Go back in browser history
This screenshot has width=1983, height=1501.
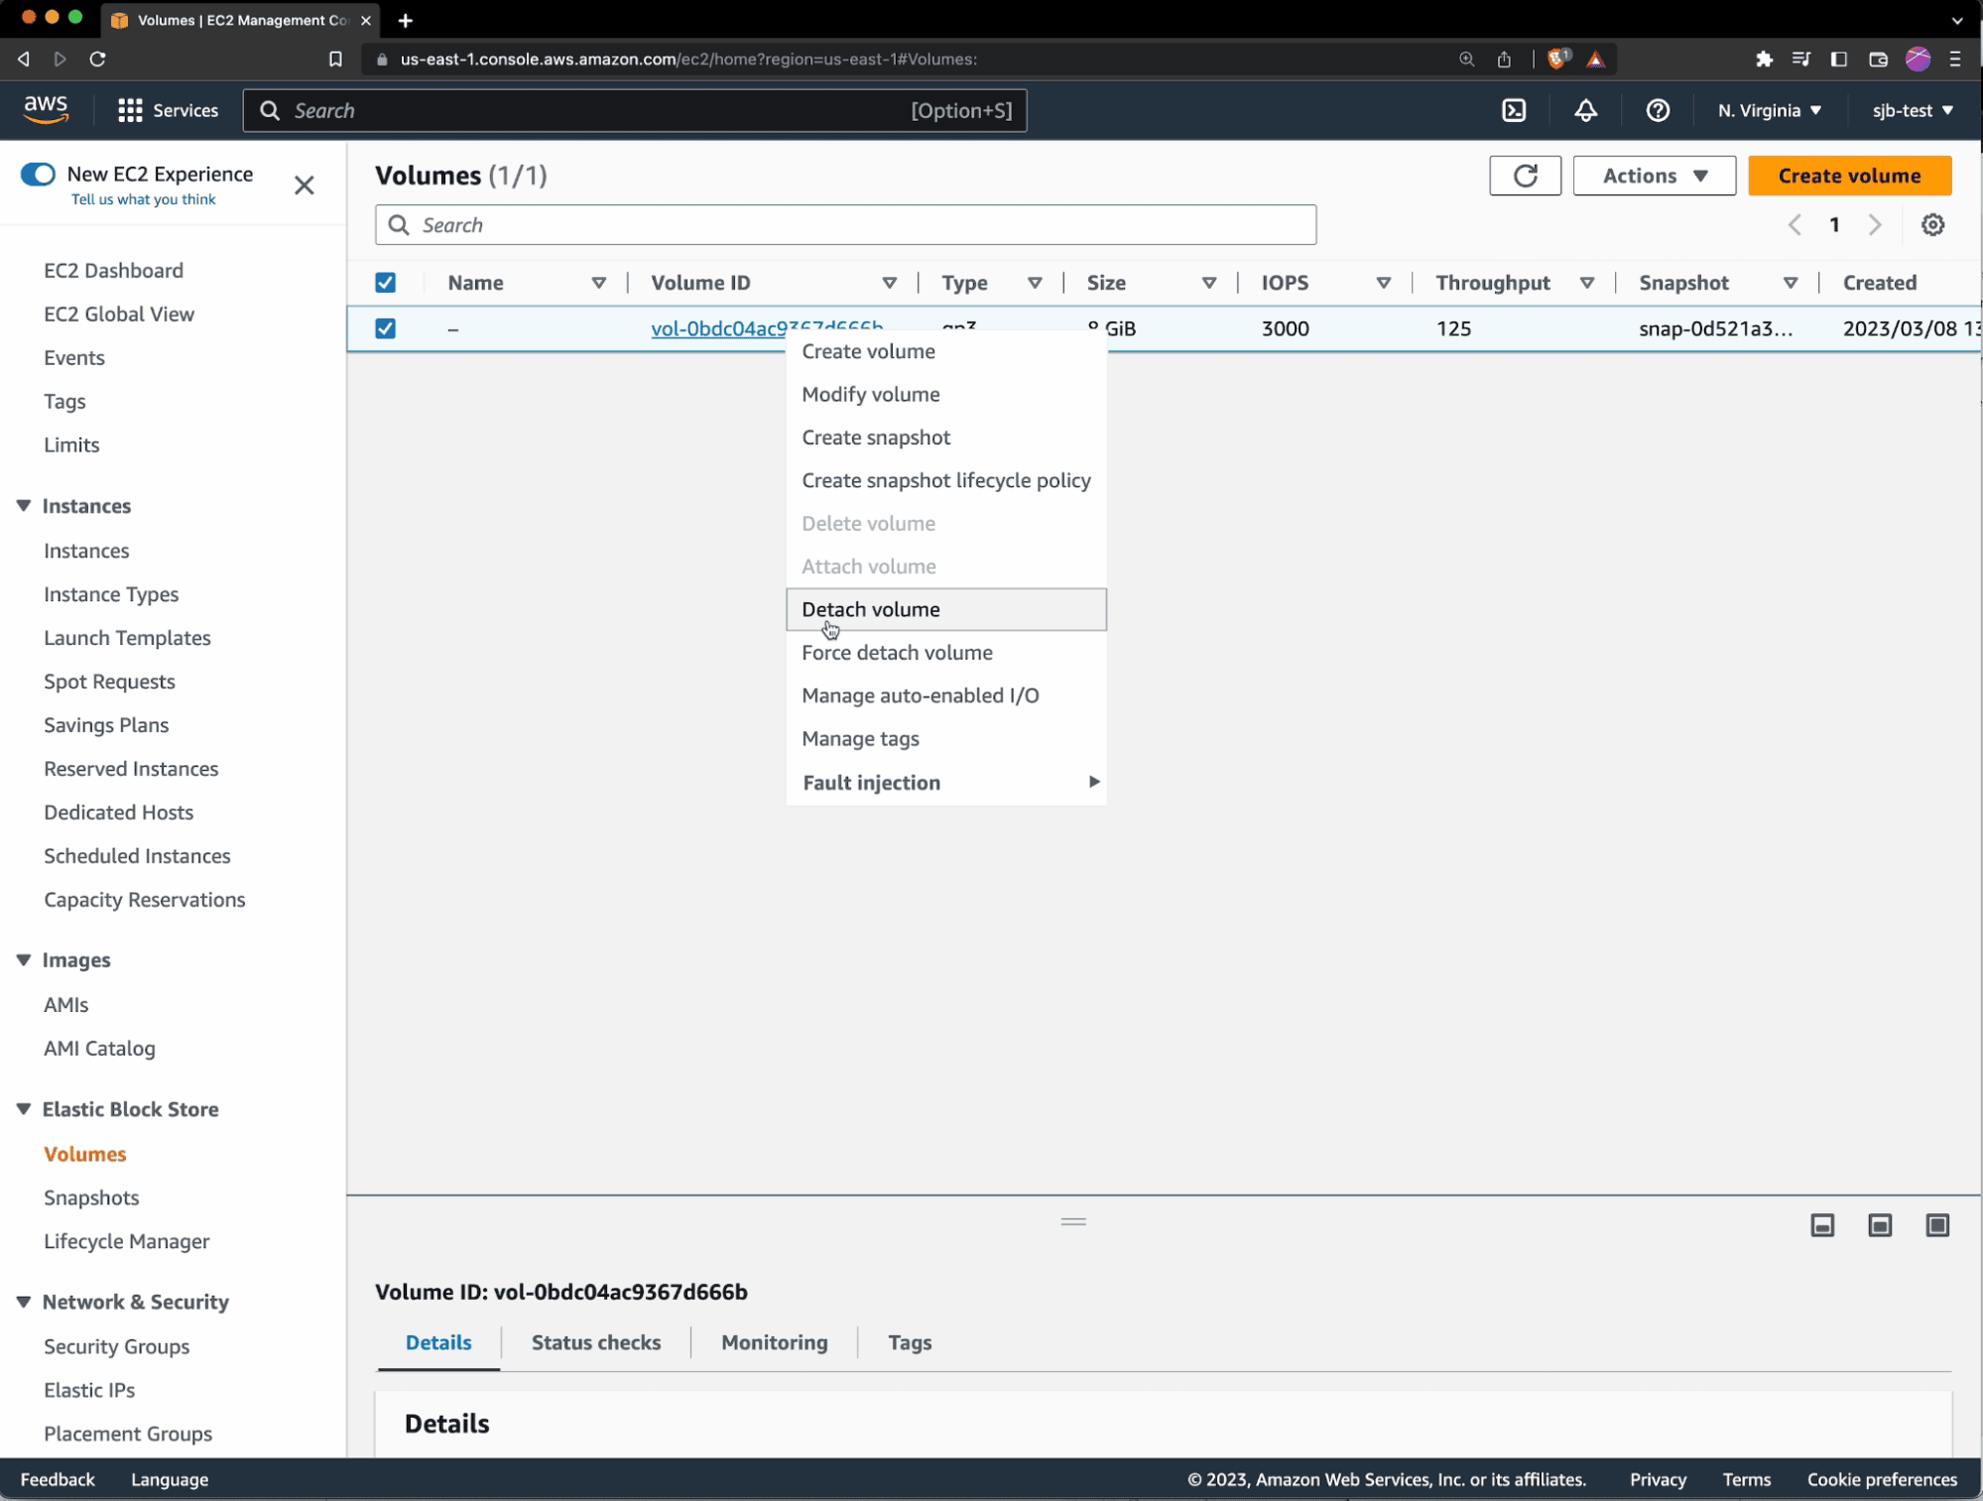24,59
